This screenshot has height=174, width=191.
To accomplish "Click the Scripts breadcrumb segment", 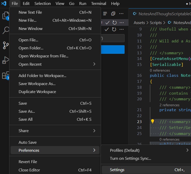I will [156, 23].
